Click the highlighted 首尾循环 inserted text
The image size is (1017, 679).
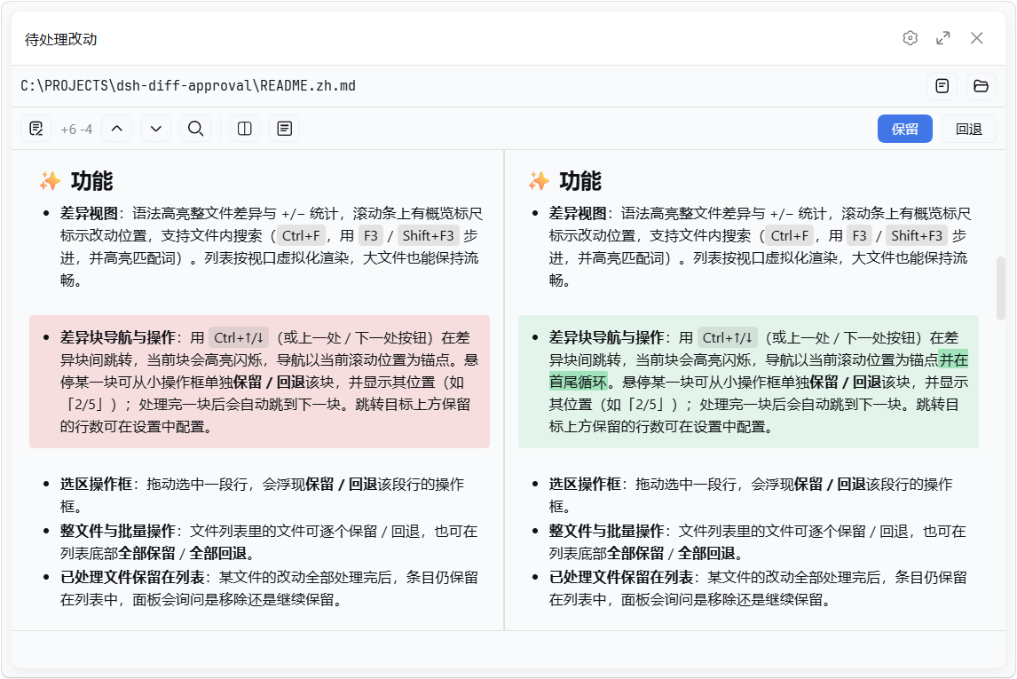[x=579, y=382]
